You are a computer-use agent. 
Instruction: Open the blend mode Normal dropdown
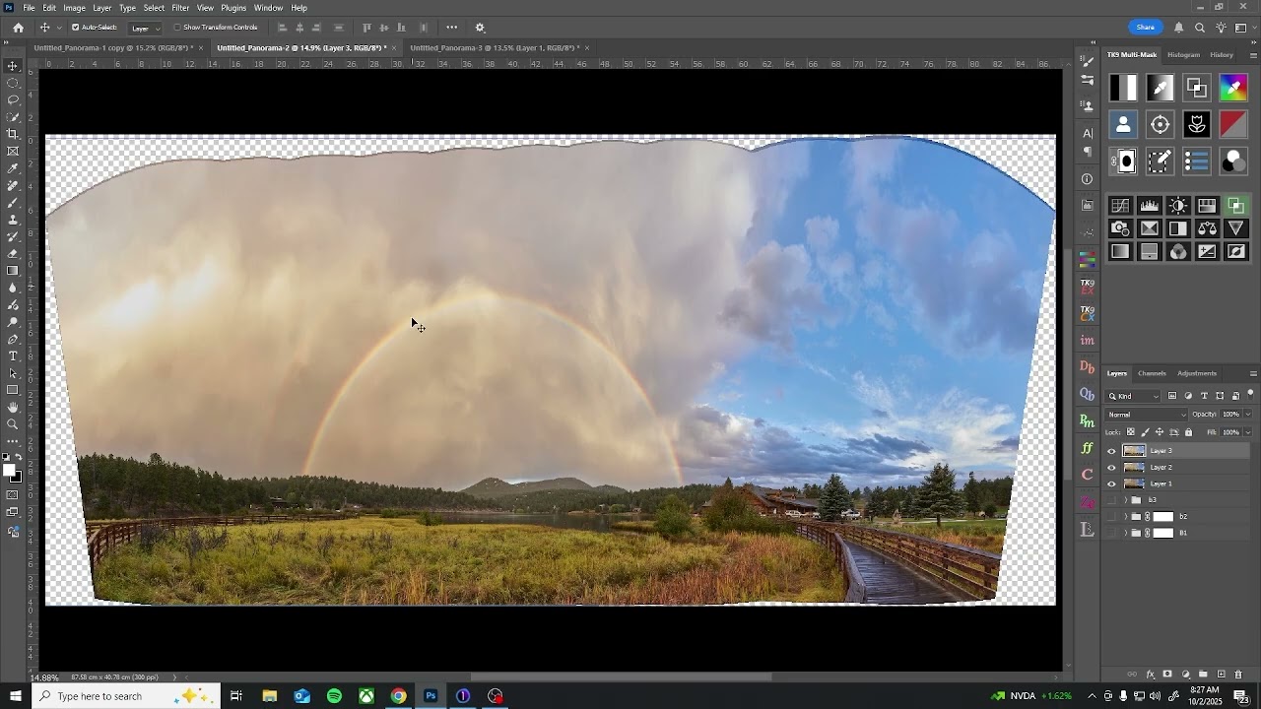point(1147,415)
